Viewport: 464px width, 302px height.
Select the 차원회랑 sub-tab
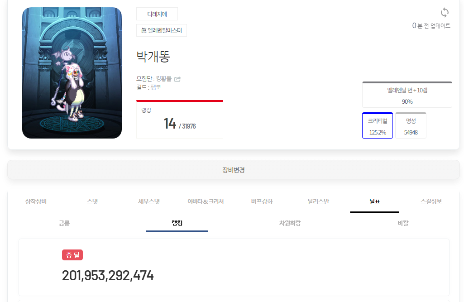coord(290,223)
